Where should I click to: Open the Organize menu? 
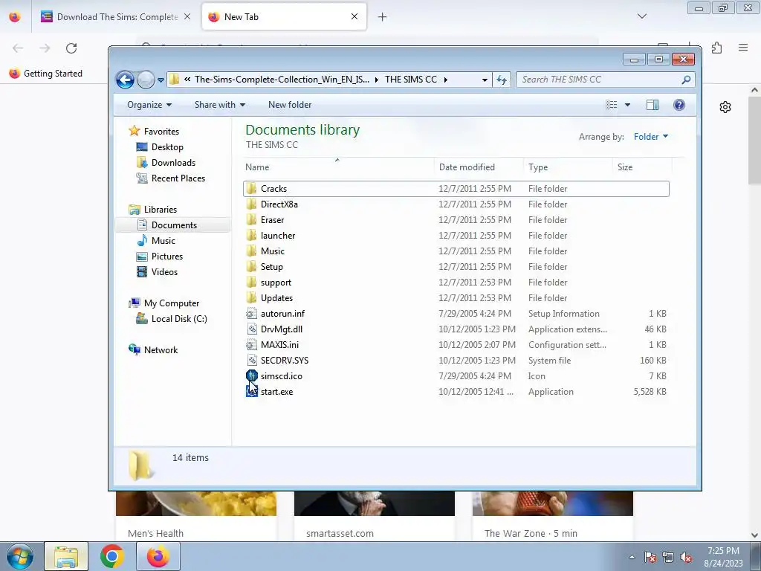[x=149, y=105]
